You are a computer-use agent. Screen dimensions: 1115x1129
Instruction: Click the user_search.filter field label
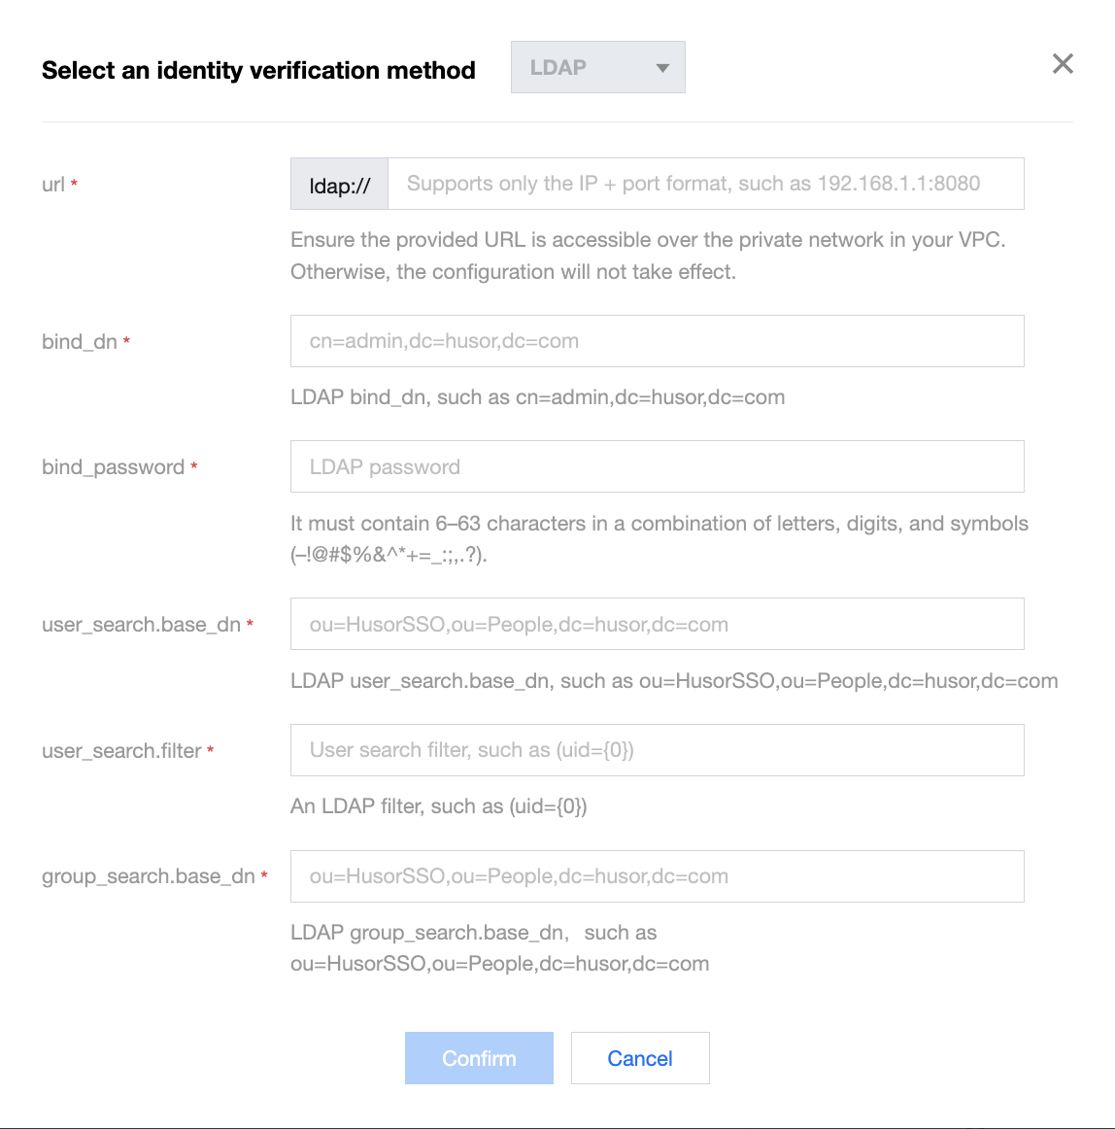(x=121, y=751)
